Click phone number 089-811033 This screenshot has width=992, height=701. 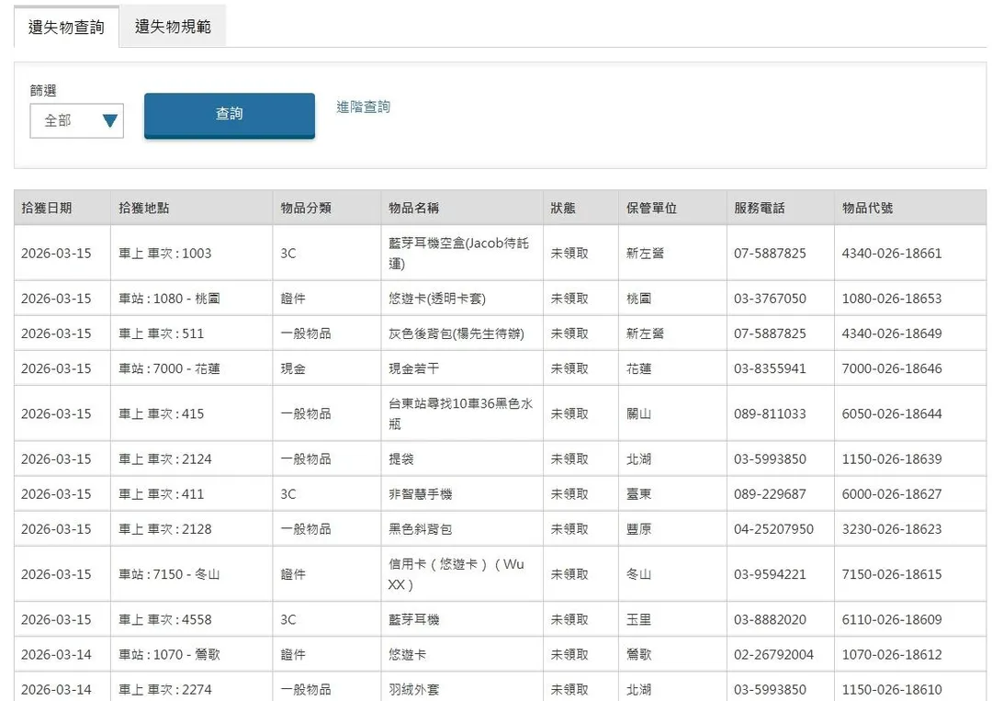tap(770, 413)
